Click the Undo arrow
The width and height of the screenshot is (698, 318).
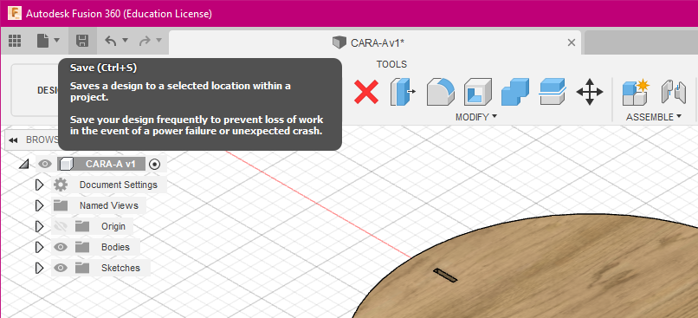pyautogui.click(x=111, y=42)
